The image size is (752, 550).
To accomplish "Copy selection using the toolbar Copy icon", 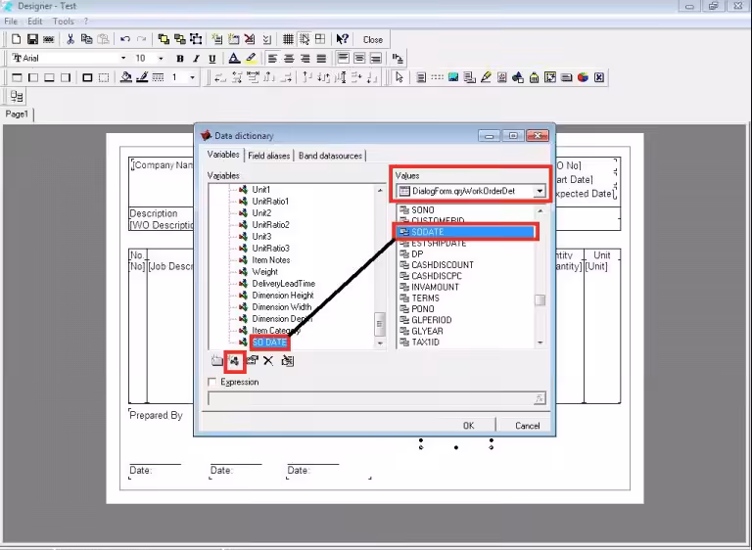I will [x=87, y=39].
